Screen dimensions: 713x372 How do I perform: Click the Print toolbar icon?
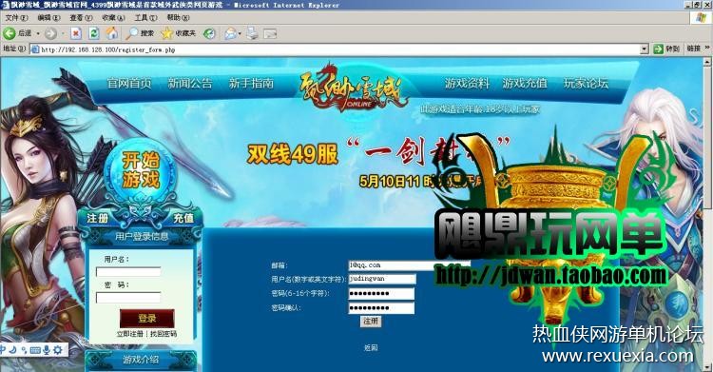point(252,33)
